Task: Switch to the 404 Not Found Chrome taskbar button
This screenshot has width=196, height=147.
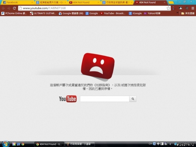Action: pyautogui.click(x=49, y=144)
